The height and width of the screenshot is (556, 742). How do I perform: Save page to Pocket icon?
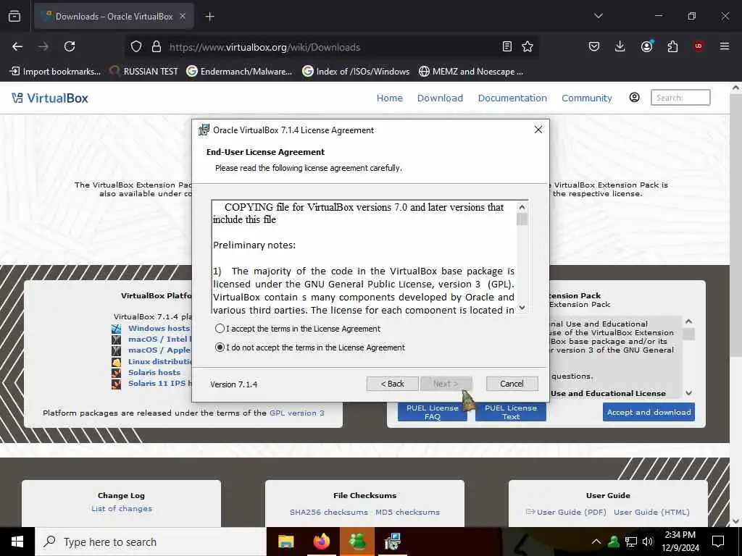(x=594, y=46)
